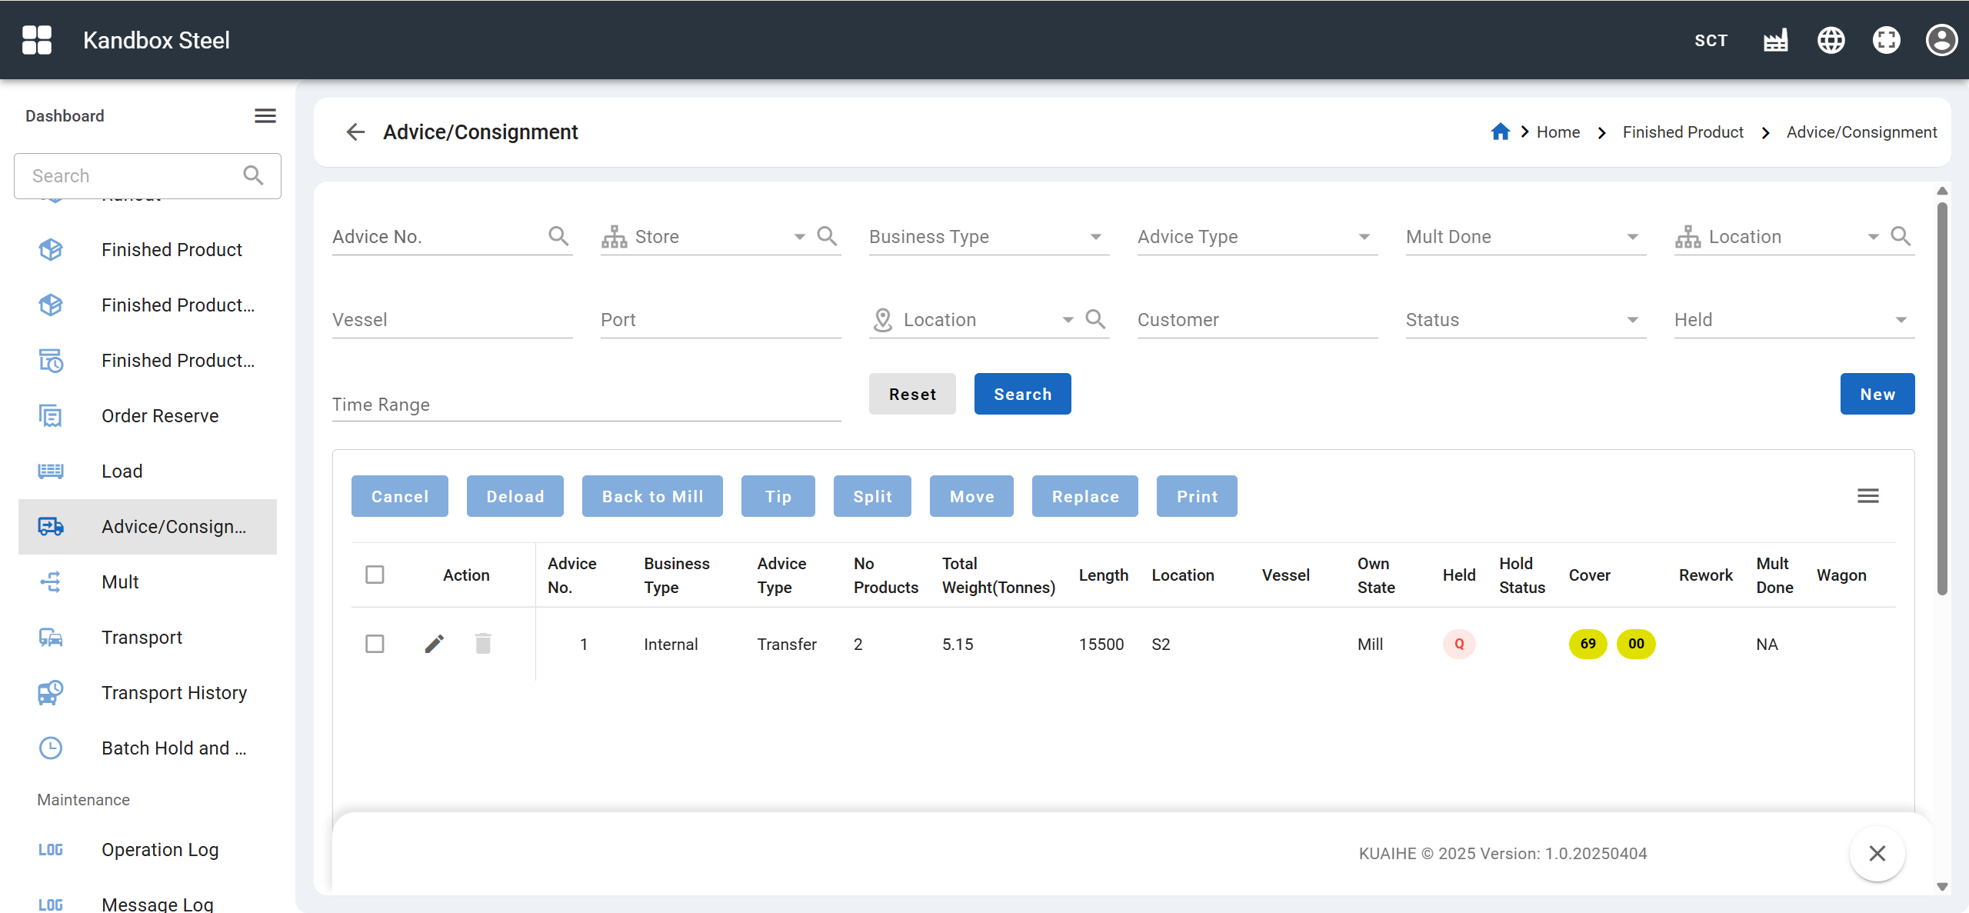The width and height of the screenshot is (1969, 913).
Task: Check the select-all checkbox in table header
Action: click(x=375, y=575)
